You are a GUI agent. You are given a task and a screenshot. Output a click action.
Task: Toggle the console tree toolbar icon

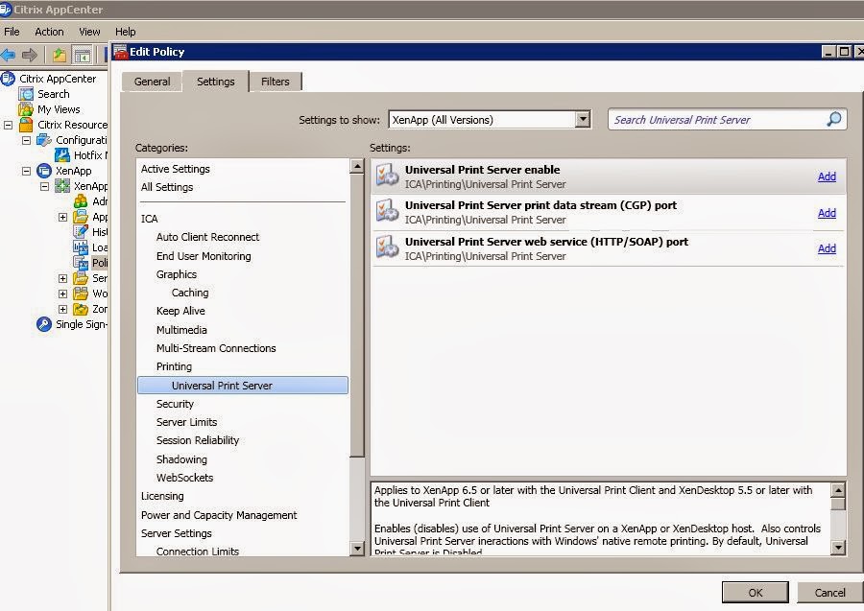[83, 55]
